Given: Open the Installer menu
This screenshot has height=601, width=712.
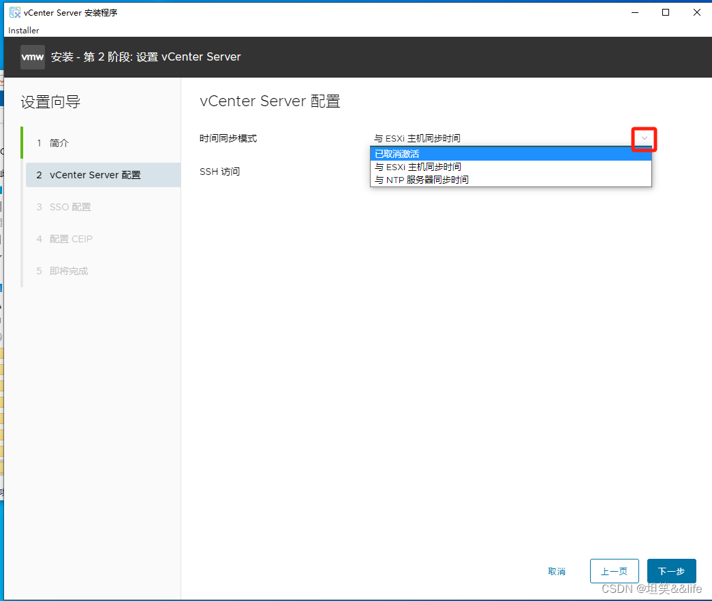Looking at the screenshot, I should tap(24, 31).
